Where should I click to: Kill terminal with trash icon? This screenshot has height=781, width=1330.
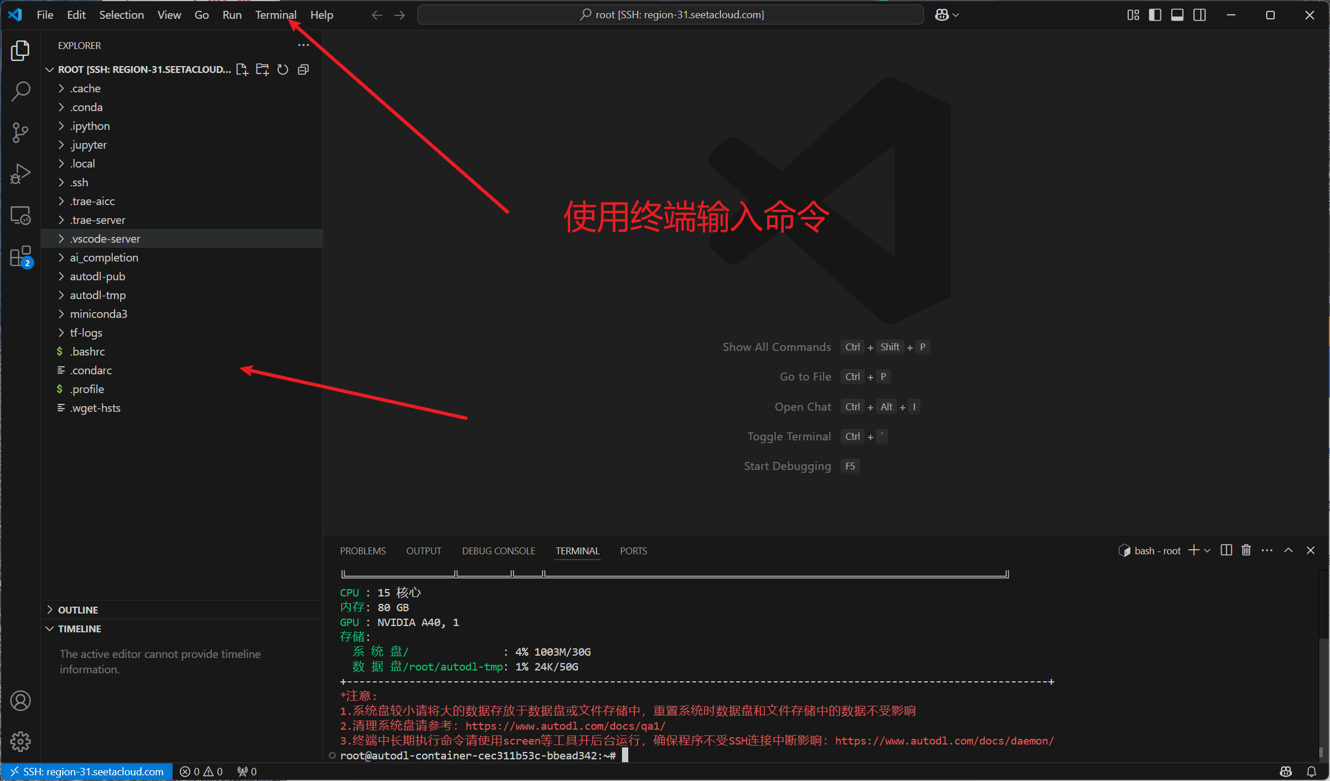[1246, 550]
